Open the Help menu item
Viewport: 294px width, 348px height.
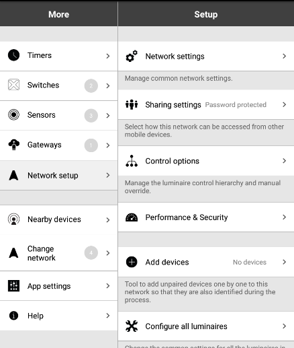point(58,316)
